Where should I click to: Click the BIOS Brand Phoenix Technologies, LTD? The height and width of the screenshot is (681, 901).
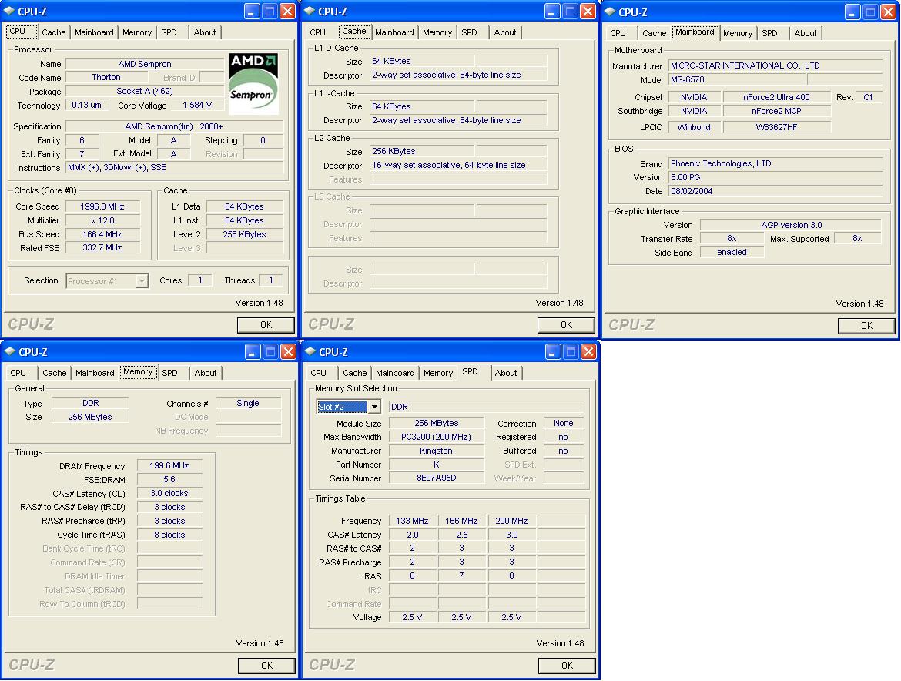pyautogui.click(x=775, y=164)
